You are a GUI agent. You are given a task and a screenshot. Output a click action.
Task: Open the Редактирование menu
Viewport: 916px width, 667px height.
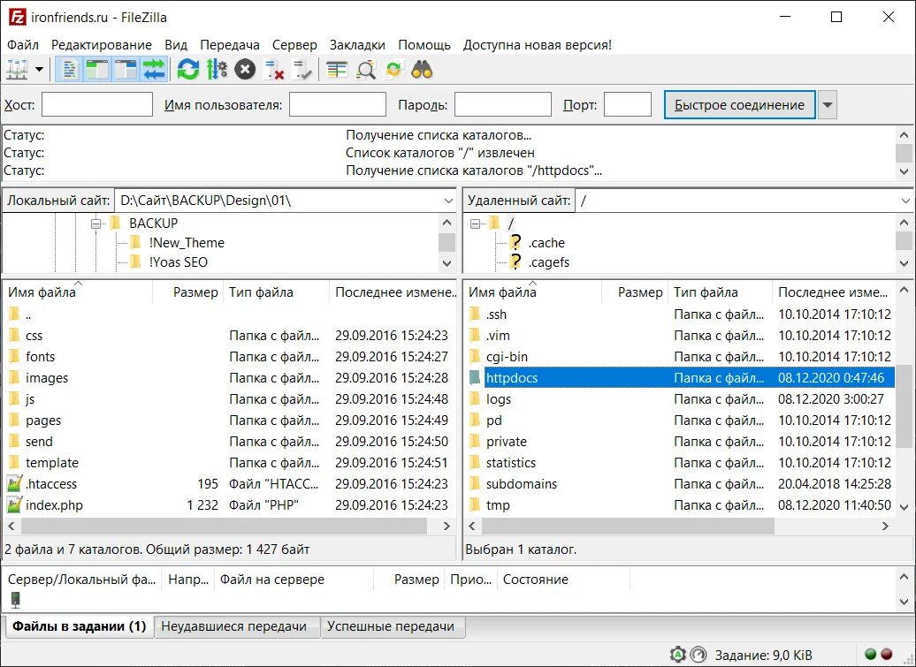tap(102, 45)
